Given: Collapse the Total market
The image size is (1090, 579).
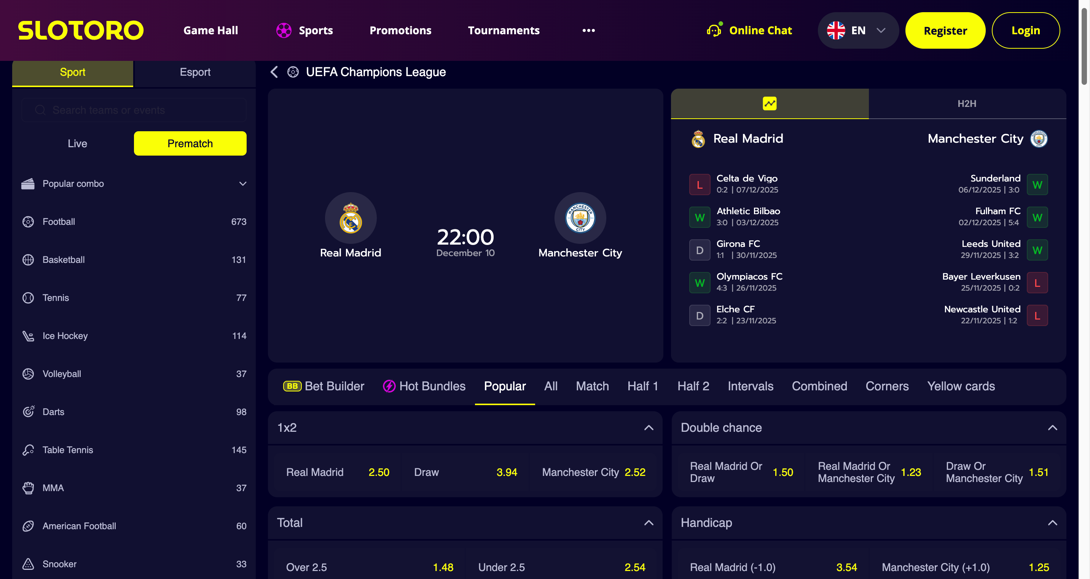Looking at the screenshot, I should (x=649, y=523).
